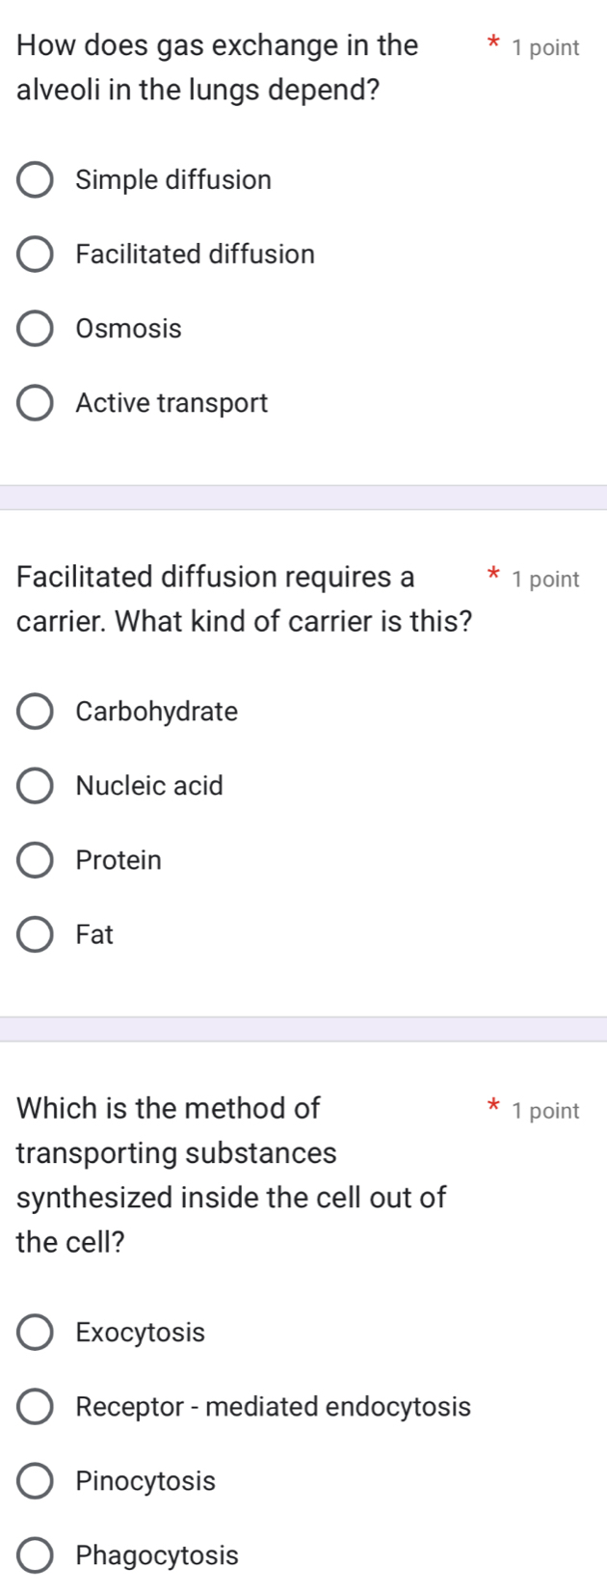Select the Nucleic acid option
607x1593 pixels.
36,786
